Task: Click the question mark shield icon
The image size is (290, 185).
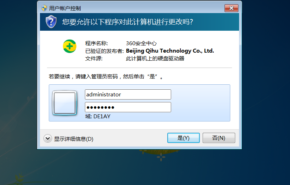Action: click(51, 22)
